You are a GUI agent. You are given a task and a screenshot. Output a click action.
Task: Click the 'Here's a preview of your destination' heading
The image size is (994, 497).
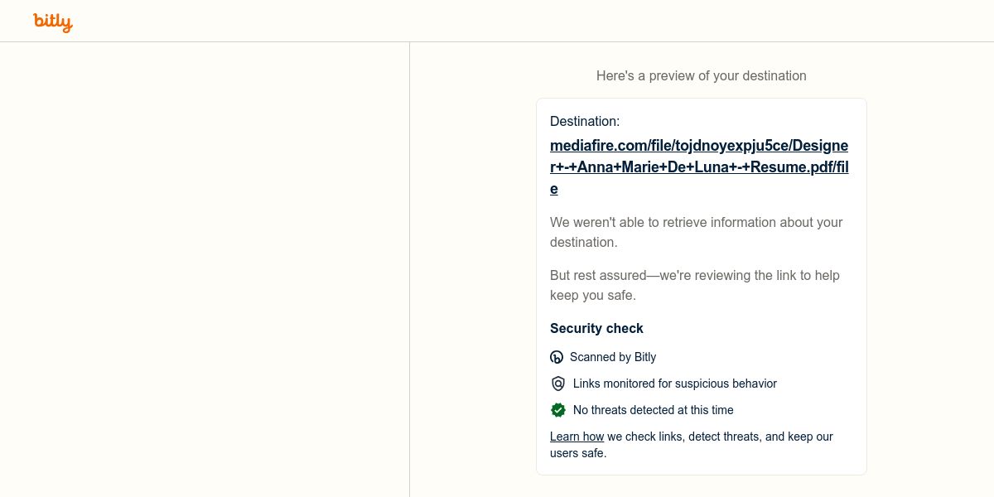click(701, 75)
